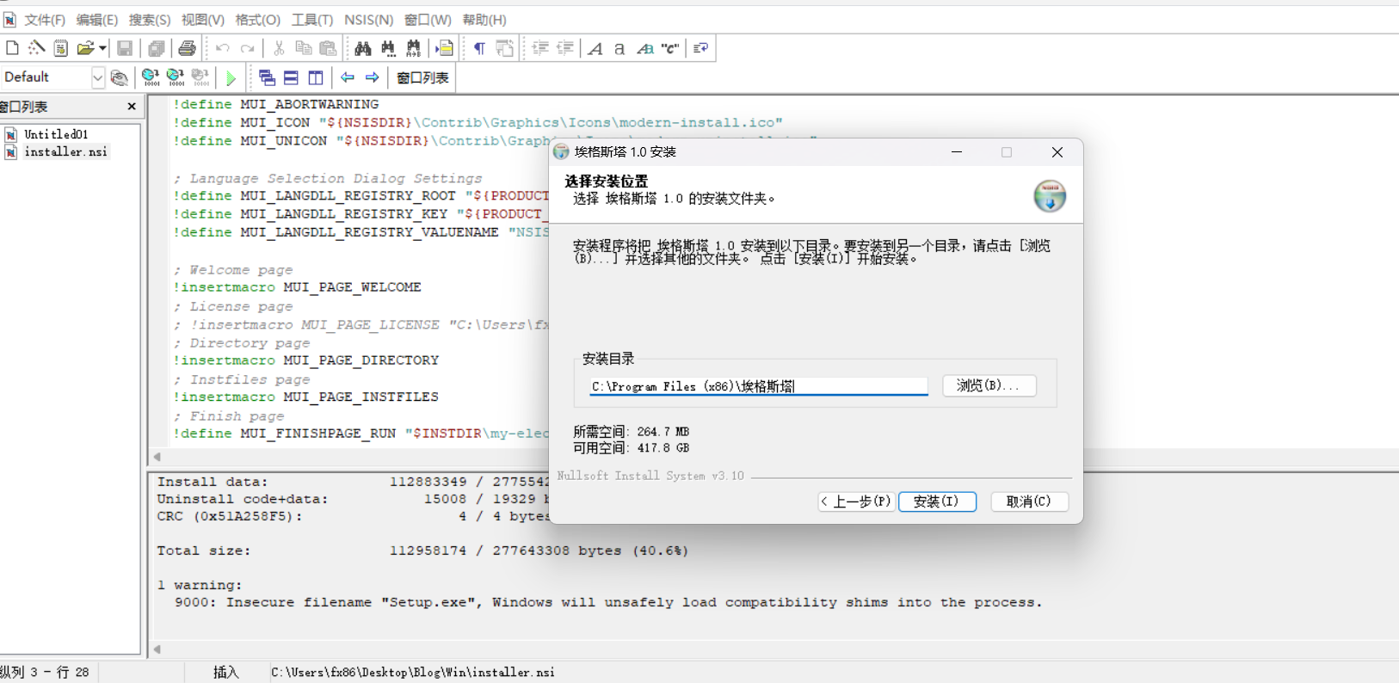Open the 格式(O) menu
The image size is (1399, 683).
[258, 19]
